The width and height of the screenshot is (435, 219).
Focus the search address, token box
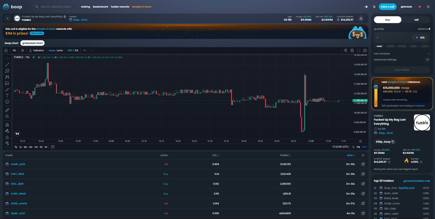(55, 7)
